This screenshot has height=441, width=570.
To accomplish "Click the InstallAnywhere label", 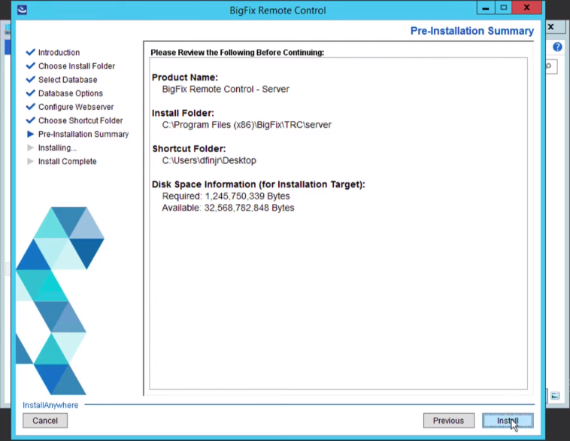I will pos(50,405).
